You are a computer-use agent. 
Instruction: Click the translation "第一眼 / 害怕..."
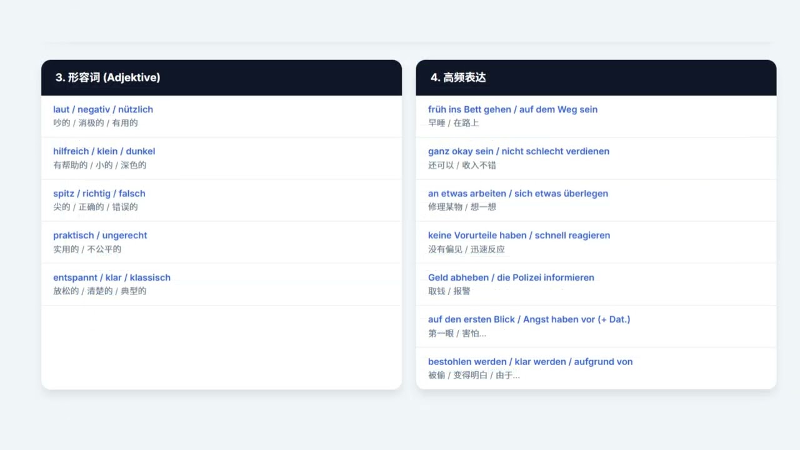pyautogui.click(x=457, y=333)
